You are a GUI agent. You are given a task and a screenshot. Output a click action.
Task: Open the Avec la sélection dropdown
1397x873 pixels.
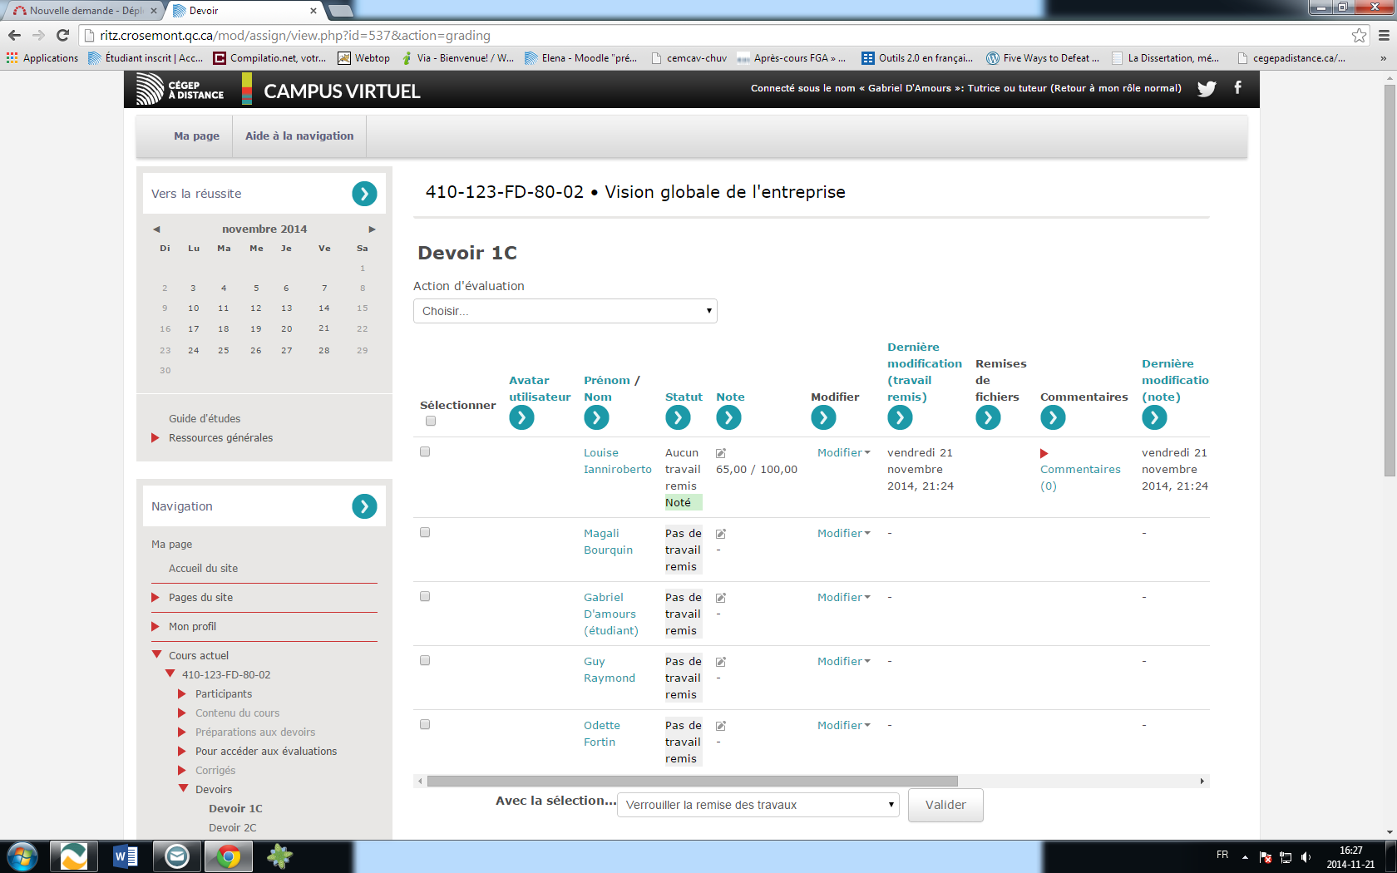tap(758, 805)
